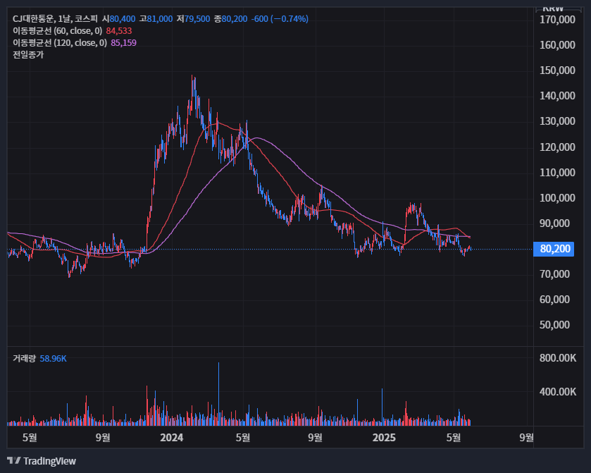This screenshot has width=591, height=473.
Task: Select the 120-period moving average legend
Action: tap(60, 43)
